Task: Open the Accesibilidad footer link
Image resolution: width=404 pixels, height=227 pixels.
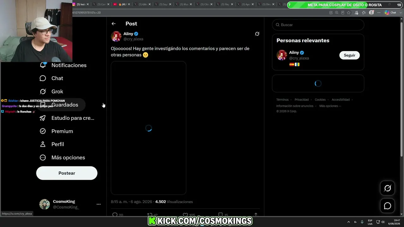Action: coord(341,100)
